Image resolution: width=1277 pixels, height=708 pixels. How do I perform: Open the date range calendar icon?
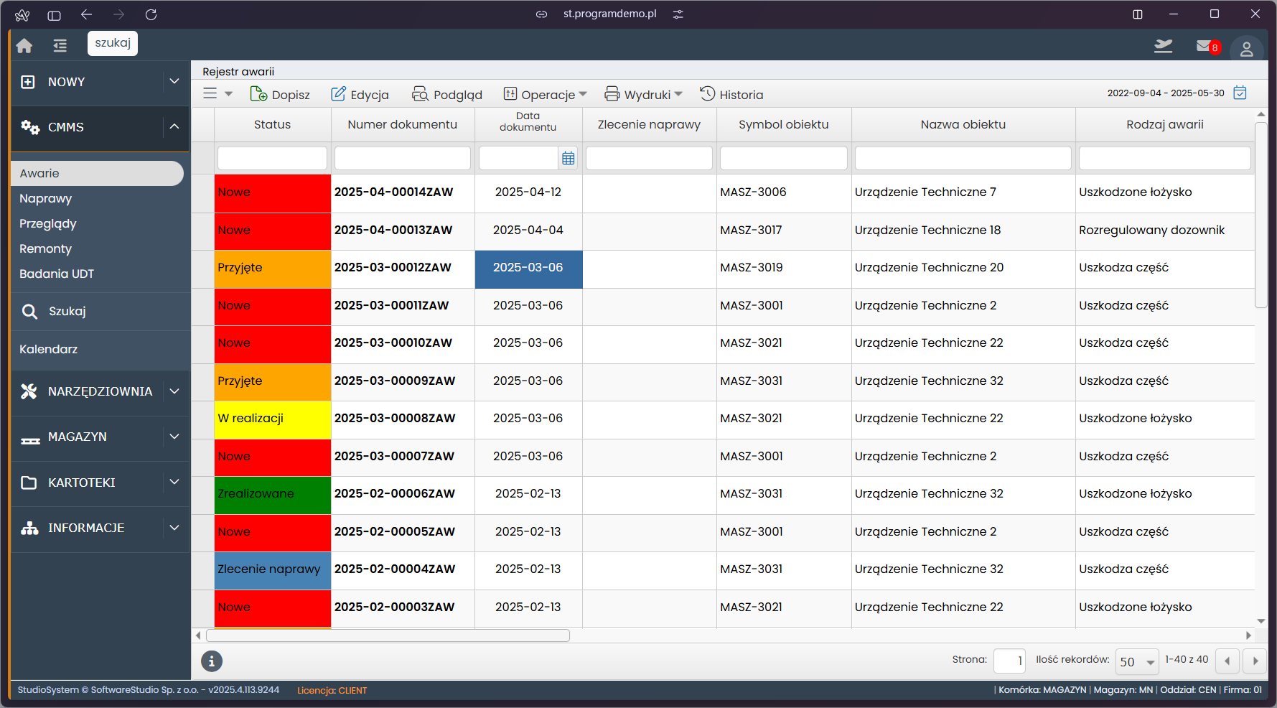(1240, 93)
